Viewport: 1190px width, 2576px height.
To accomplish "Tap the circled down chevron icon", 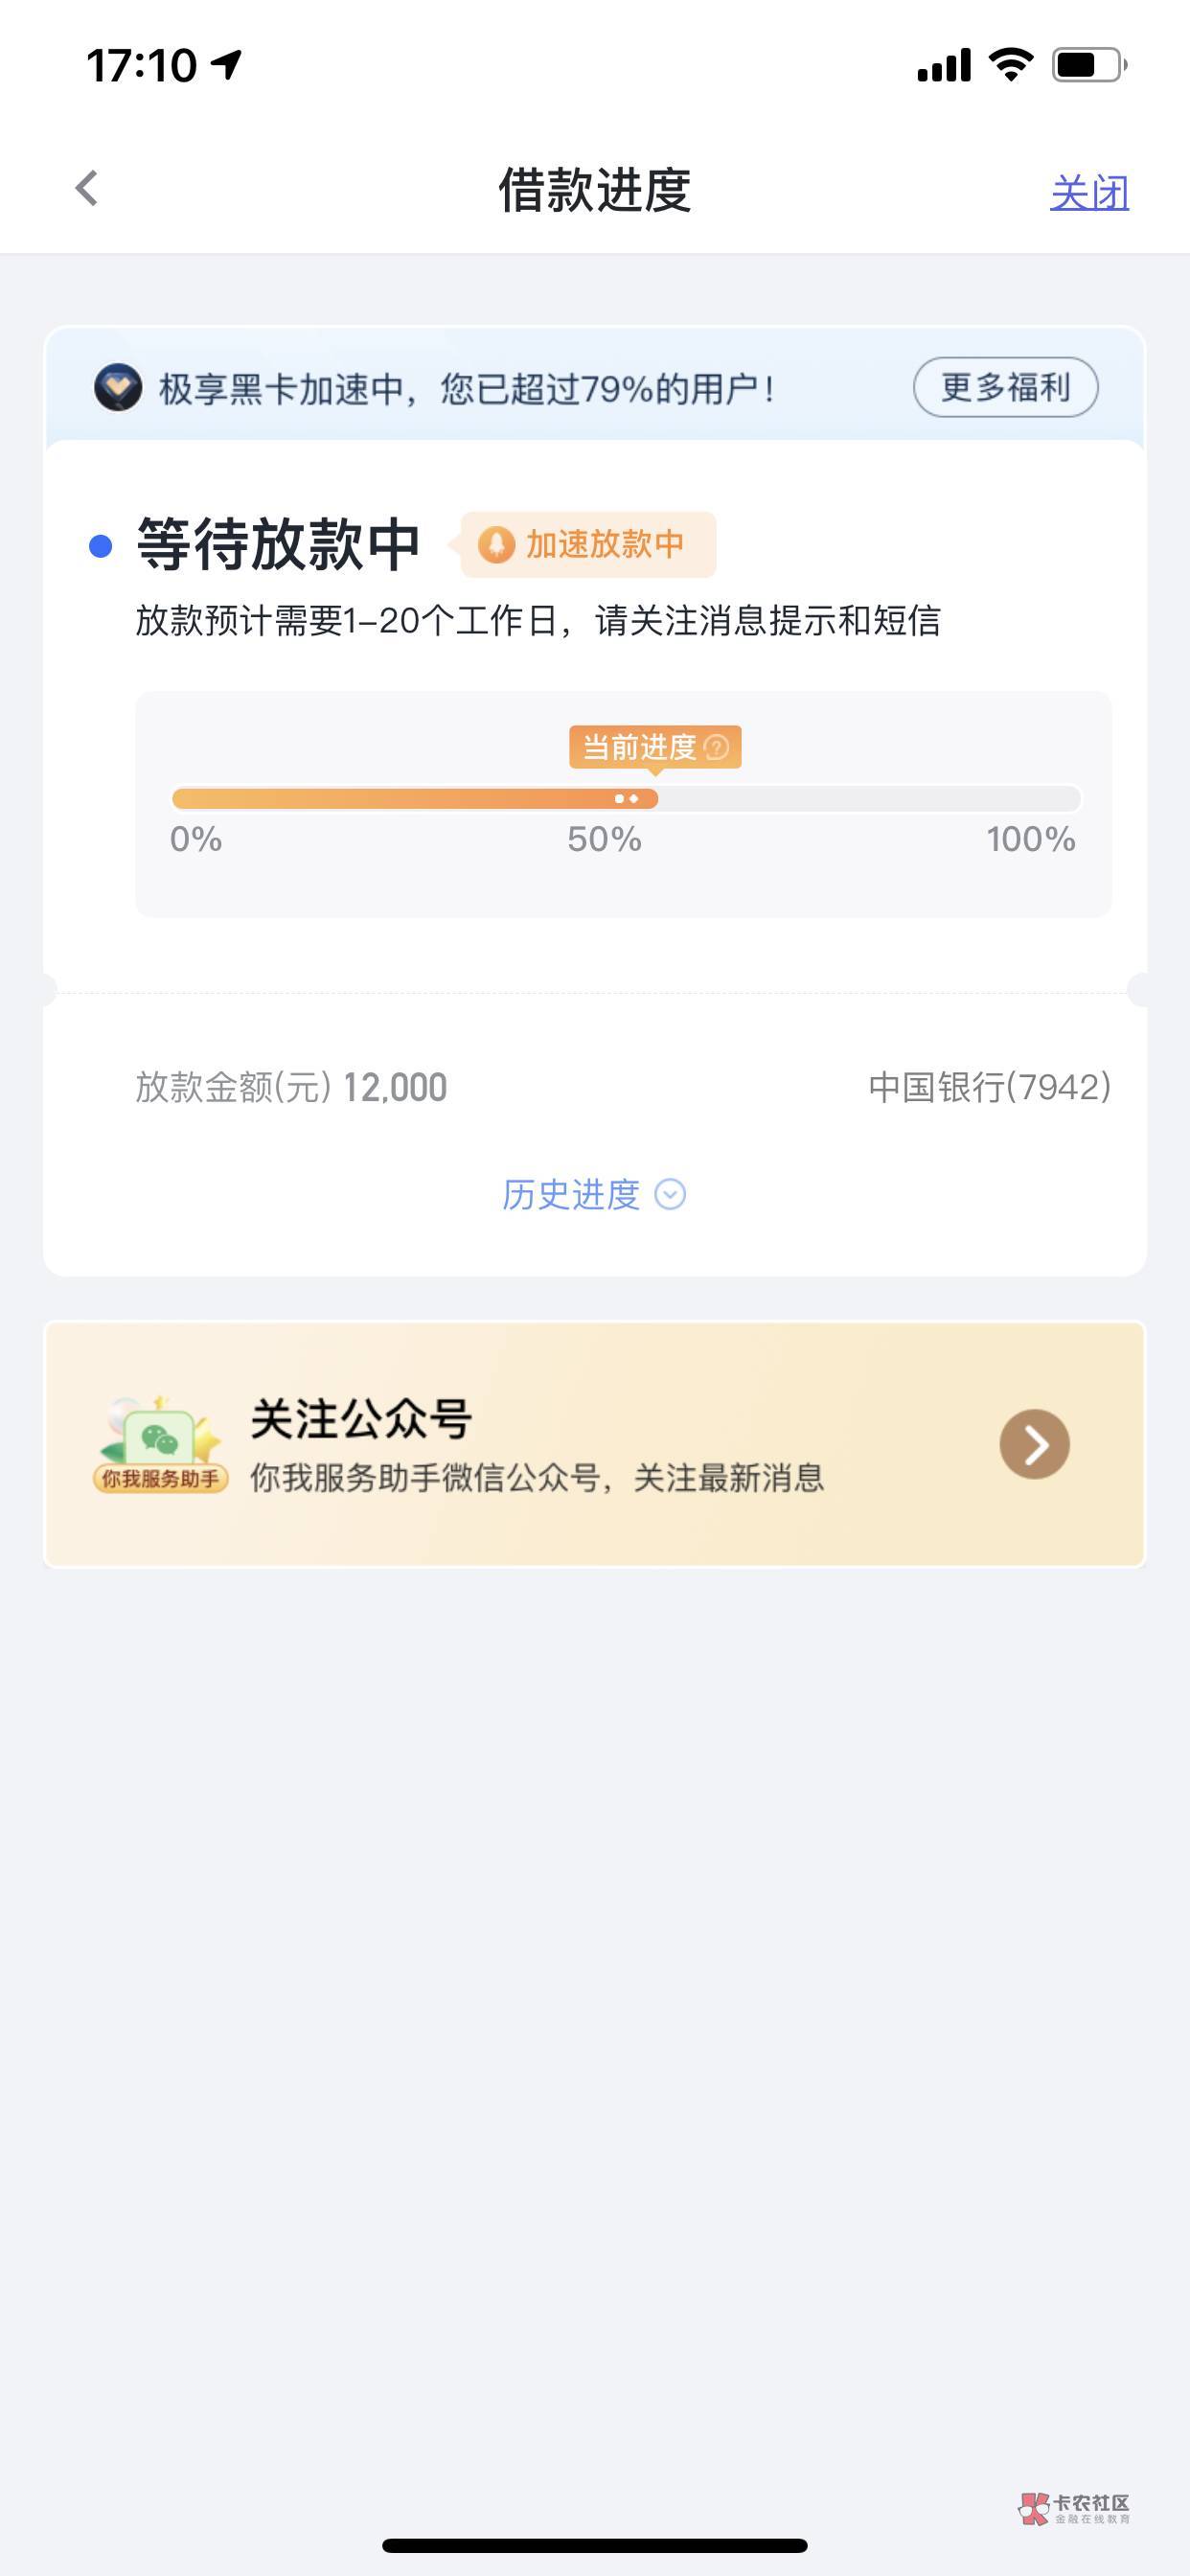I will pos(670,1194).
